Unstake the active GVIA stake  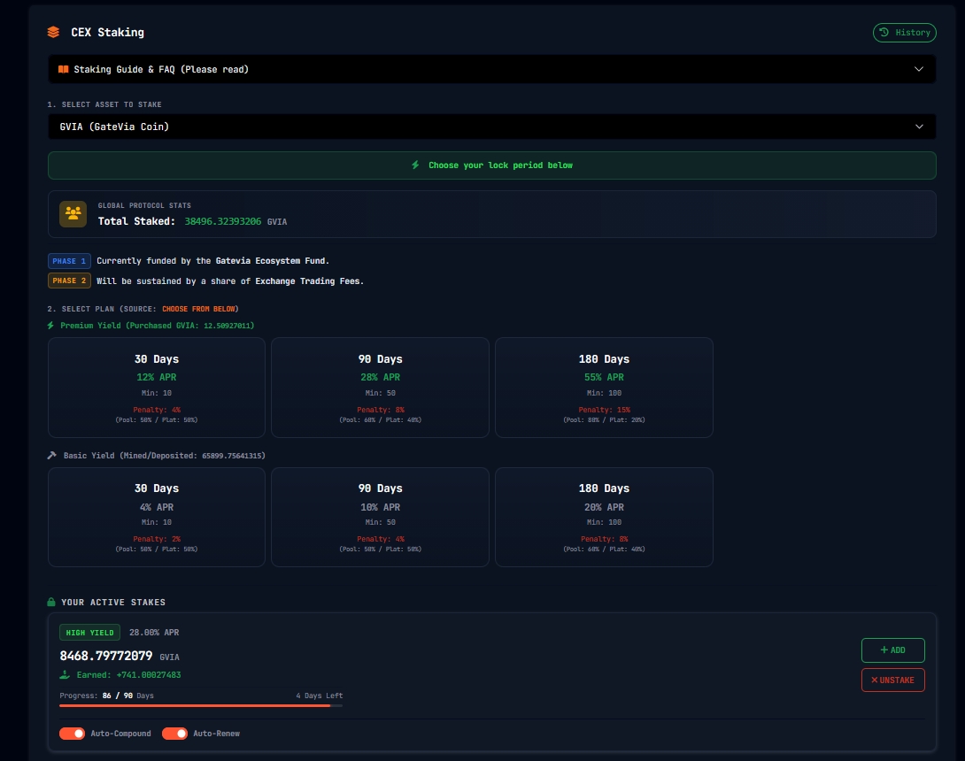pos(893,680)
